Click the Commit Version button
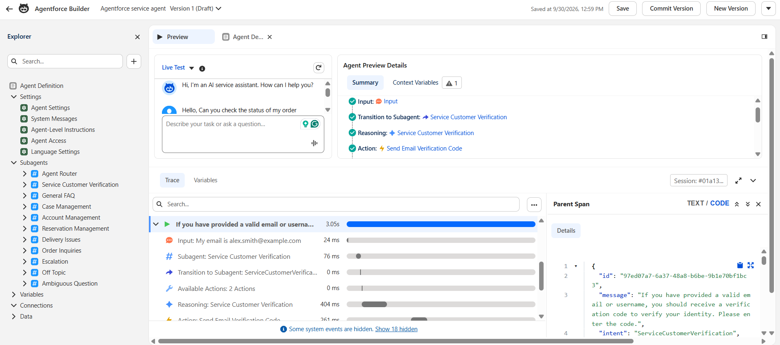Image resolution: width=780 pixels, height=345 pixels. point(671,9)
